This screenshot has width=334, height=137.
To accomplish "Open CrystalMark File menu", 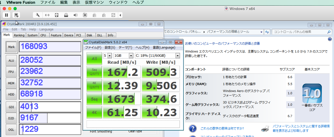I will point(6,29).
